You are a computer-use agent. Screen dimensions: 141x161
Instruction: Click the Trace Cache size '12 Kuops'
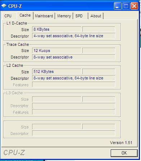[57, 51]
